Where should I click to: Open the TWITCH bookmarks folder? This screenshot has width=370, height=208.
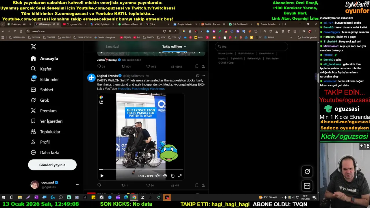click(x=149, y=37)
